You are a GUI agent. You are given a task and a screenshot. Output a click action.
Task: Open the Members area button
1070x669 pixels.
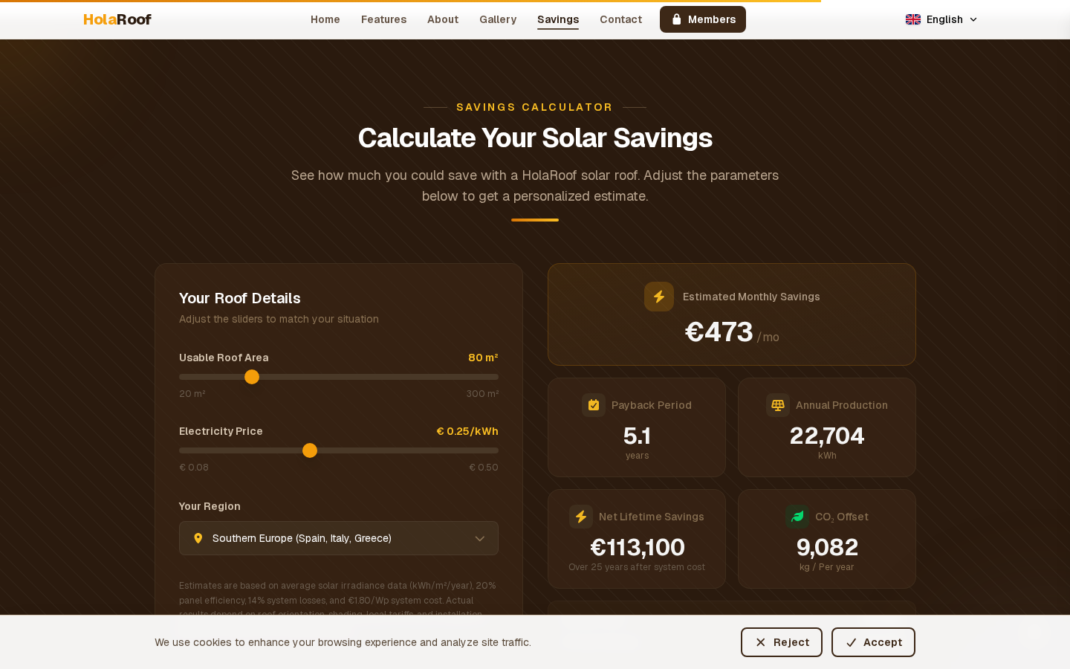pyautogui.click(x=703, y=19)
